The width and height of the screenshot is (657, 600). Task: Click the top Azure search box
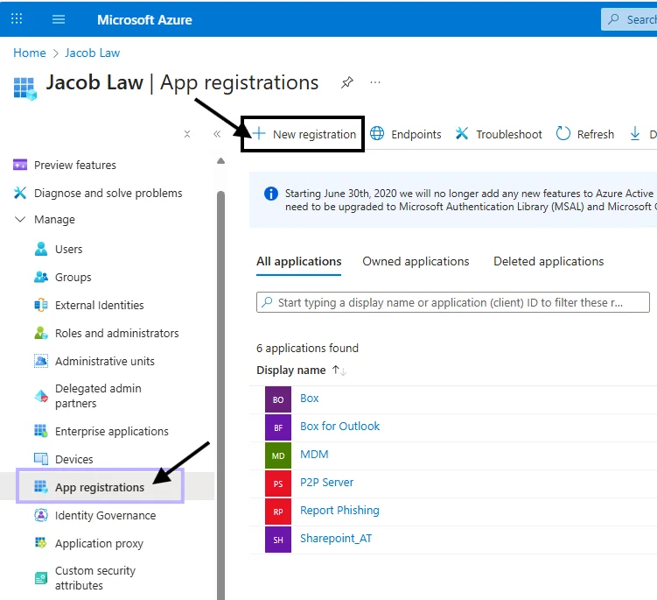click(x=628, y=19)
